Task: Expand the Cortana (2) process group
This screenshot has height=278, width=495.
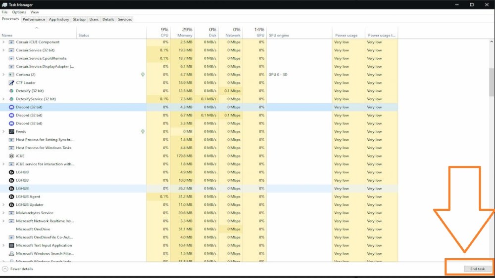Action: coord(4,75)
